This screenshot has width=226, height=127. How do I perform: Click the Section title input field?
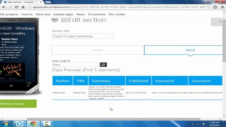pos(83,36)
